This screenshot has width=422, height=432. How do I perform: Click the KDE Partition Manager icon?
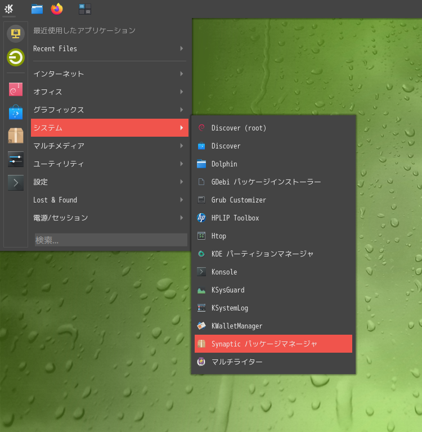click(x=201, y=254)
